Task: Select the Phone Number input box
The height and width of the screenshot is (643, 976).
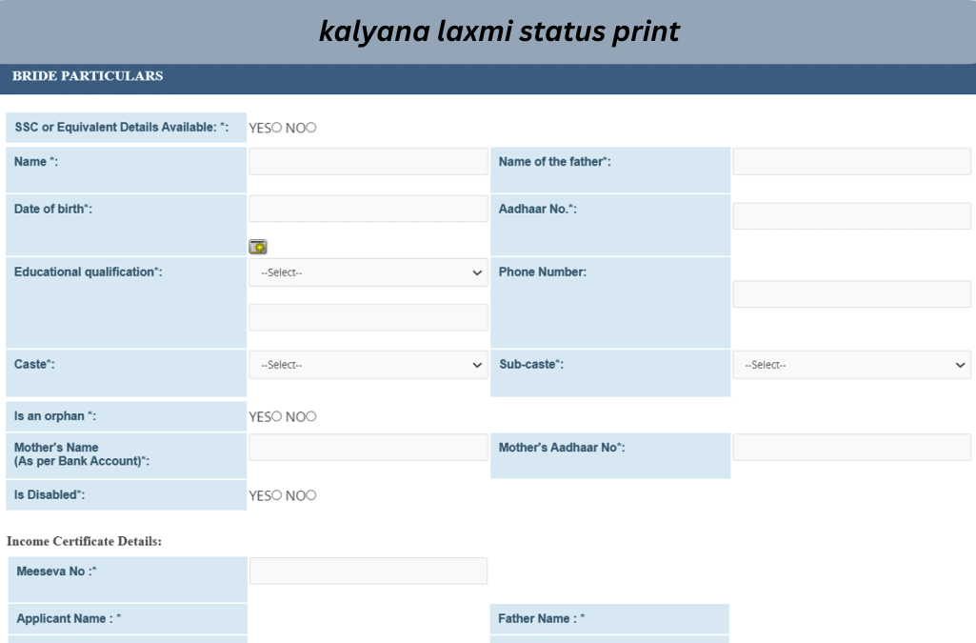Action: pyautogui.click(x=851, y=294)
